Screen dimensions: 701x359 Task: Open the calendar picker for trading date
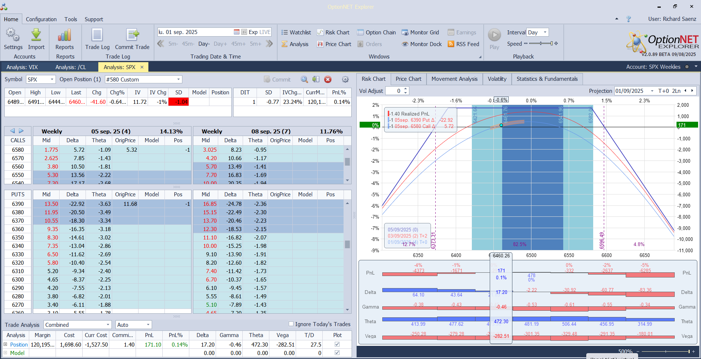click(236, 32)
